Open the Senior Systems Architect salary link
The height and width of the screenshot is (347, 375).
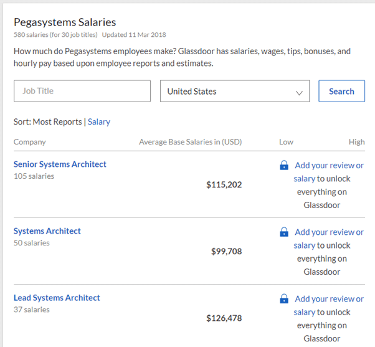(x=60, y=164)
